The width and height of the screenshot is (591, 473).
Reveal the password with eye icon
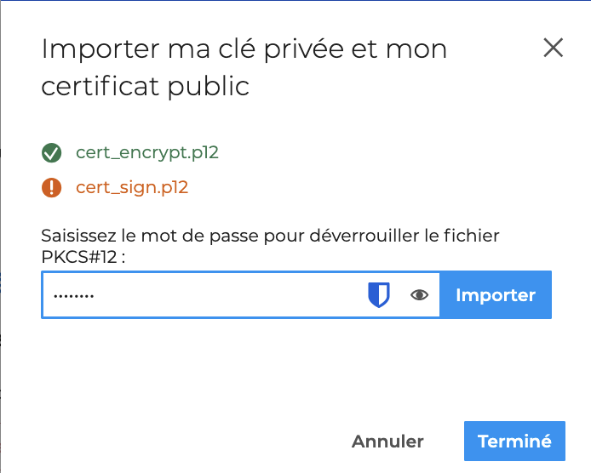(x=419, y=295)
